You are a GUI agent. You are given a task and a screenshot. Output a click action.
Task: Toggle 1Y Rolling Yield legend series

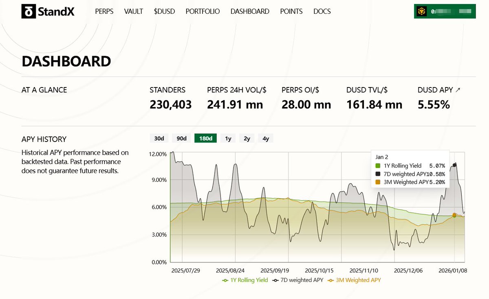245,280
